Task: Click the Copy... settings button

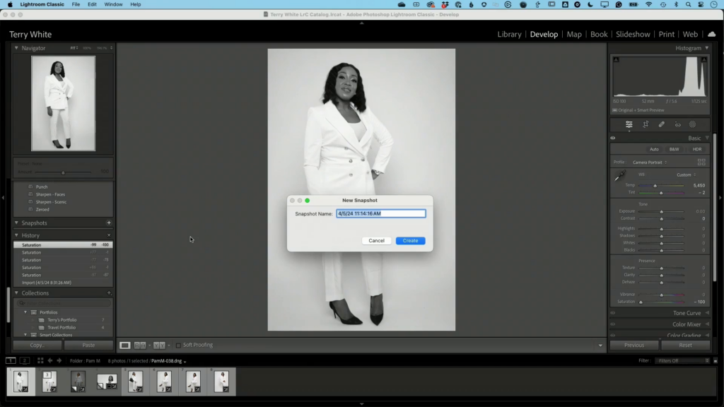Action: pos(37,345)
